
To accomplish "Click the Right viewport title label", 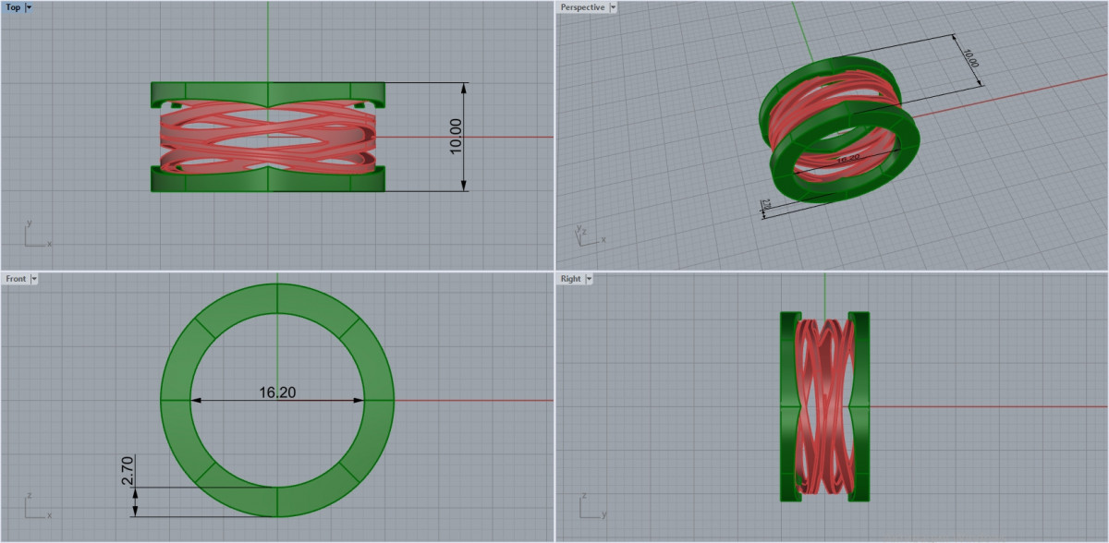I will pos(570,279).
